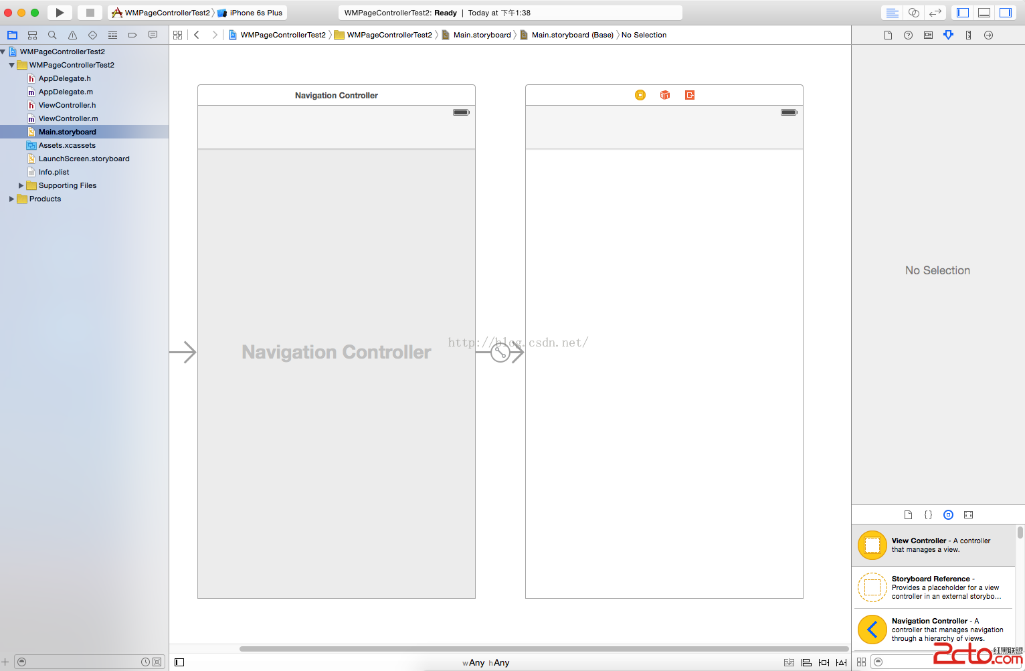Show the Attributes inspector

948,35
